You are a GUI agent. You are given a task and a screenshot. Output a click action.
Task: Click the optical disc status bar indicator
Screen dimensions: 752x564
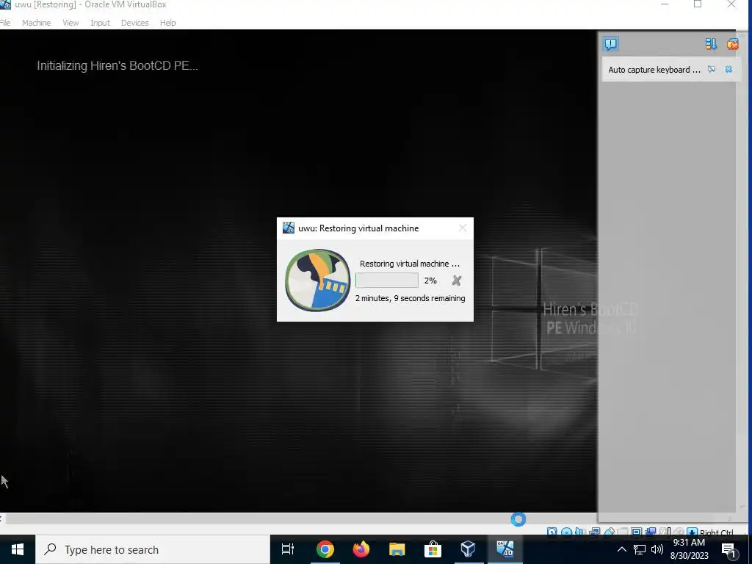(x=566, y=532)
